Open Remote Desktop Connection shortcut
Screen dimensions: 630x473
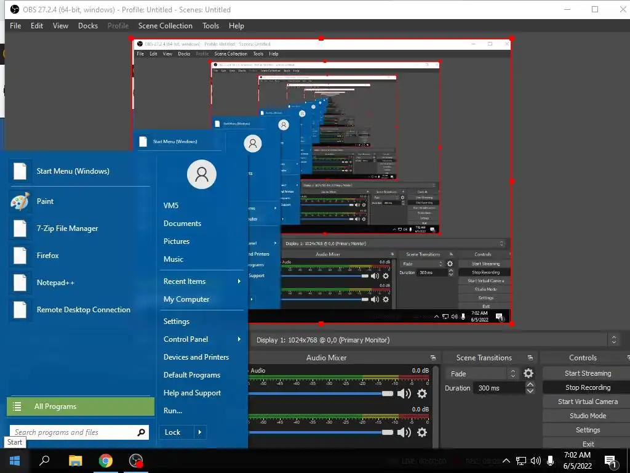pyautogui.click(x=79, y=310)
